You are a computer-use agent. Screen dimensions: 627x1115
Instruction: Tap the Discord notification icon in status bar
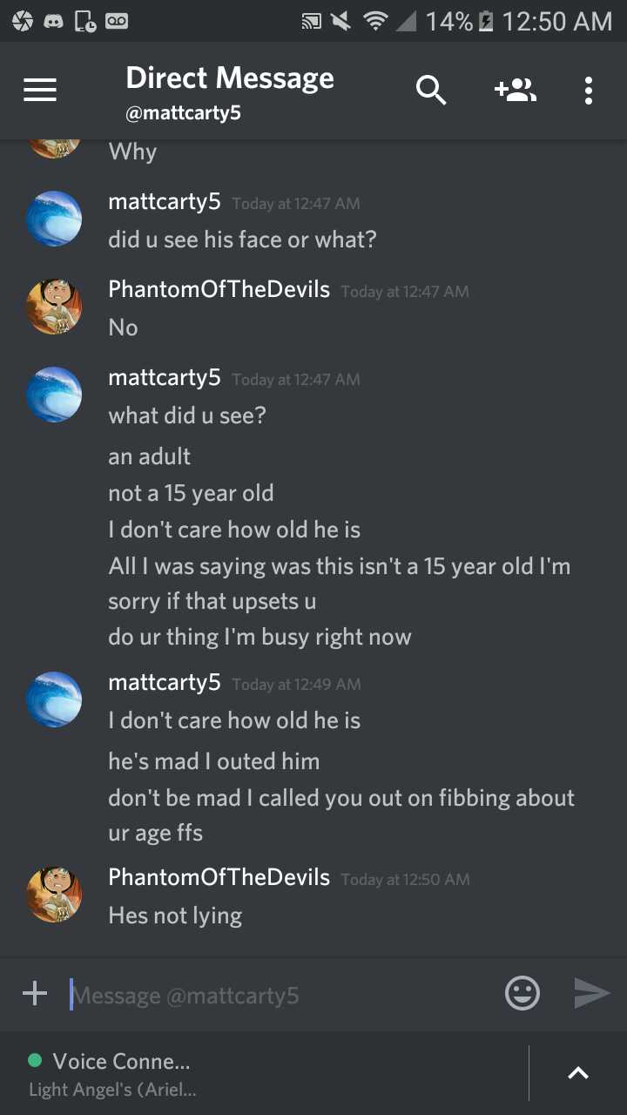(x=54, y=21)
